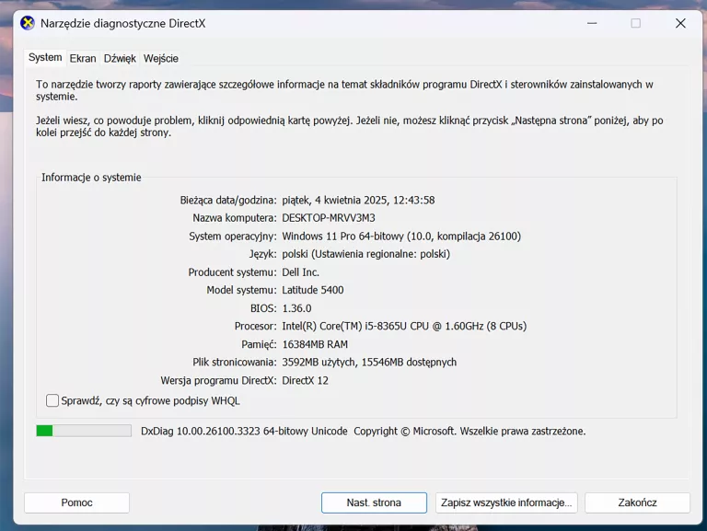707x531 pixels.
Task: Switch to the Wejście tab
Action: (x=160, y=59)
